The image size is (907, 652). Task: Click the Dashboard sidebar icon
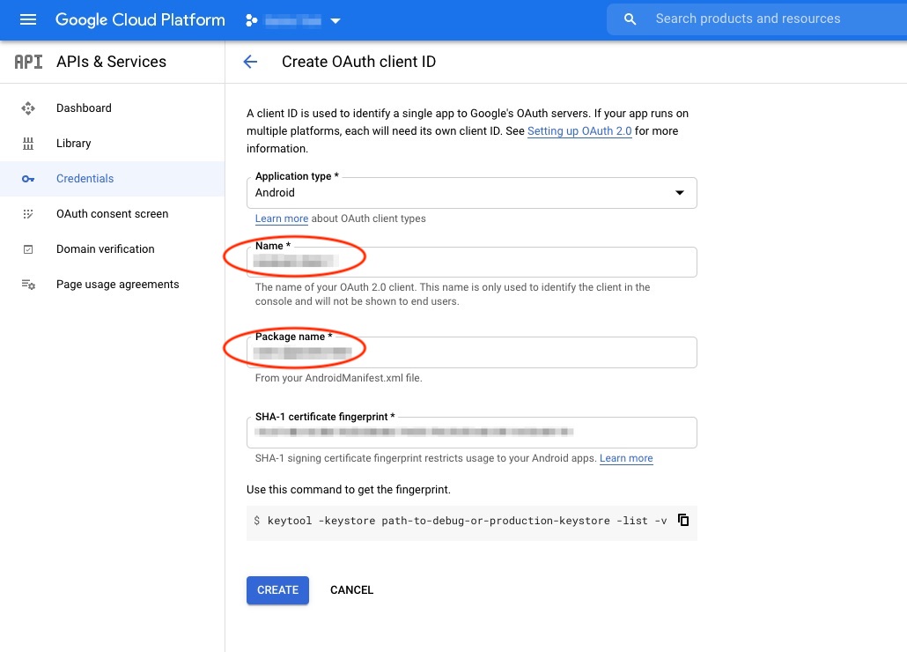(28, 108)
